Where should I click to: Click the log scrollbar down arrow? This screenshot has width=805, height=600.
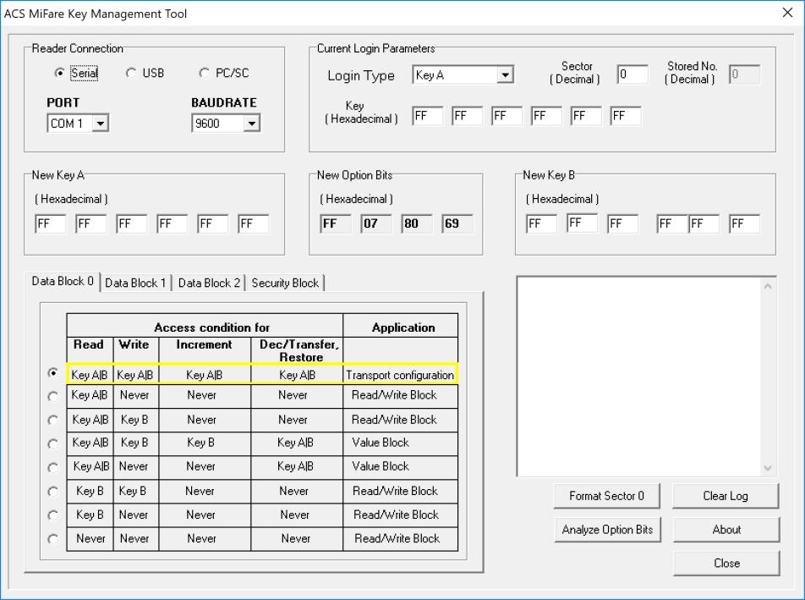coord(768,468)
